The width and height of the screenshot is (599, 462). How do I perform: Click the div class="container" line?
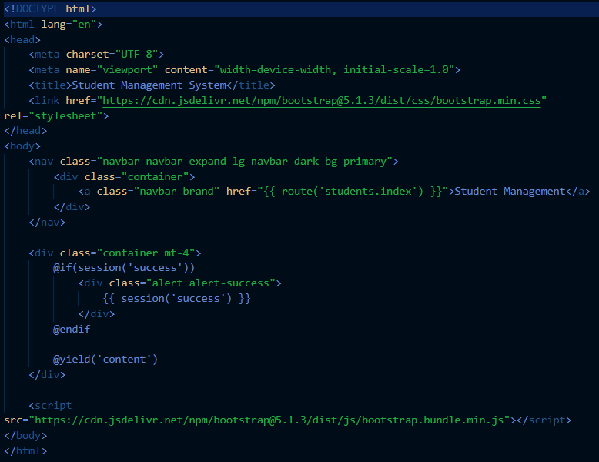124,177
